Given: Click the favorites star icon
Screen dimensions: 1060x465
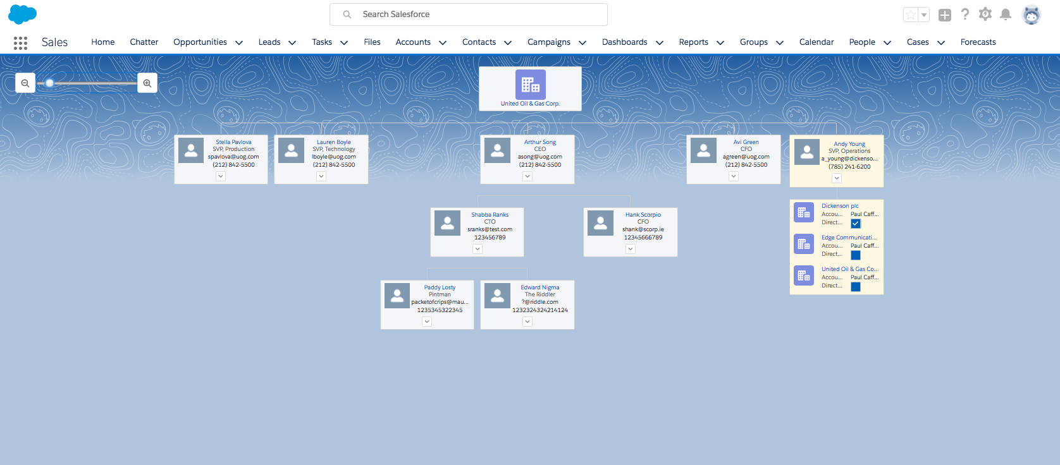Looking at the screenshot, I should tap(911, 15).
